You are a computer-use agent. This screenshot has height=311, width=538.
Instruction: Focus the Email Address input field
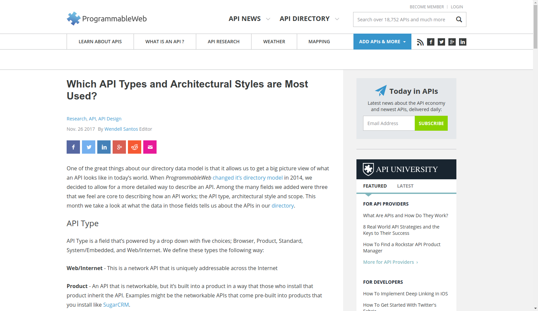[x=389, y=123]
